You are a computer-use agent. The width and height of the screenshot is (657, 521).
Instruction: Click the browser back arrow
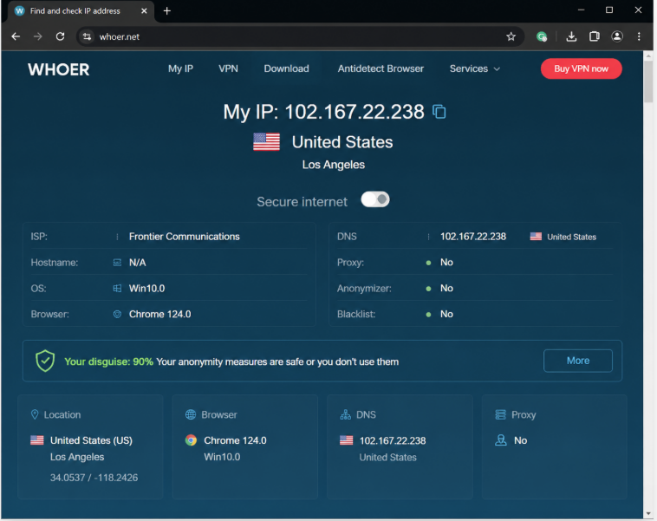tap(16, 36)
